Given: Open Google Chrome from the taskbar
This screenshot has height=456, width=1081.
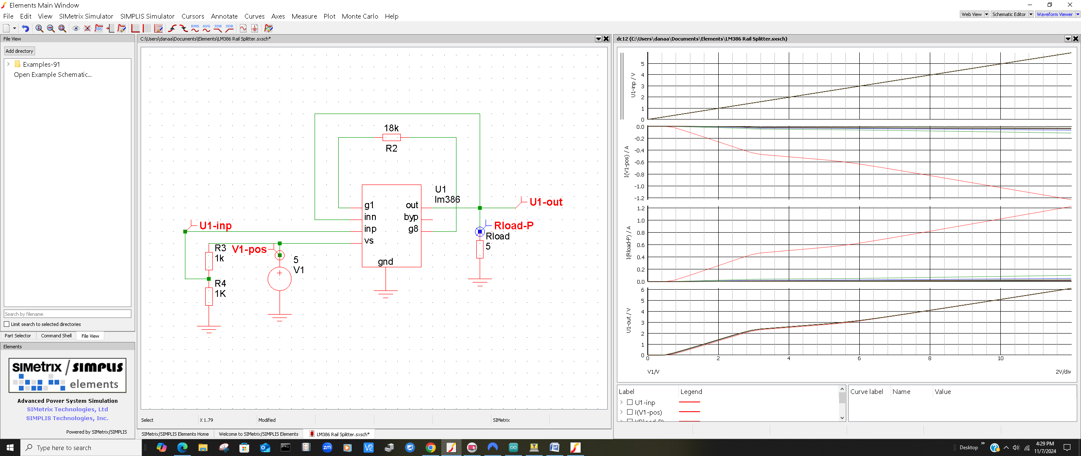Looking at the screenshot, I should tap(431, 448).
